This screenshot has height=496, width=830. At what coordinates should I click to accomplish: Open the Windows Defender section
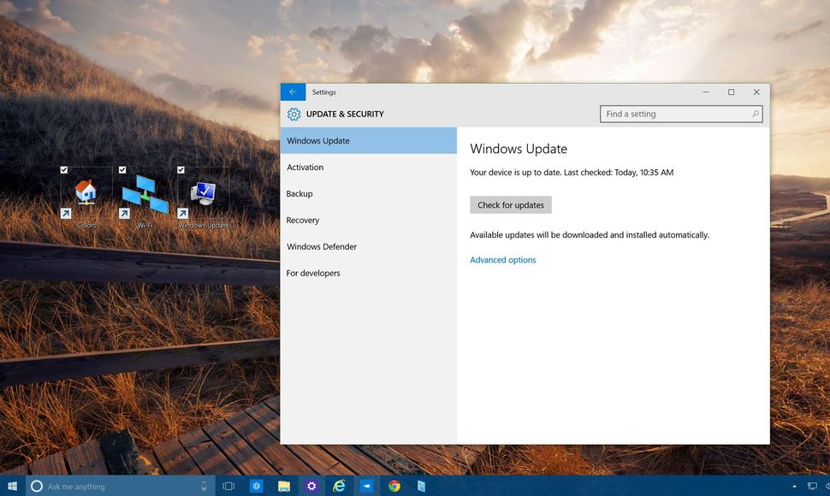322,246
